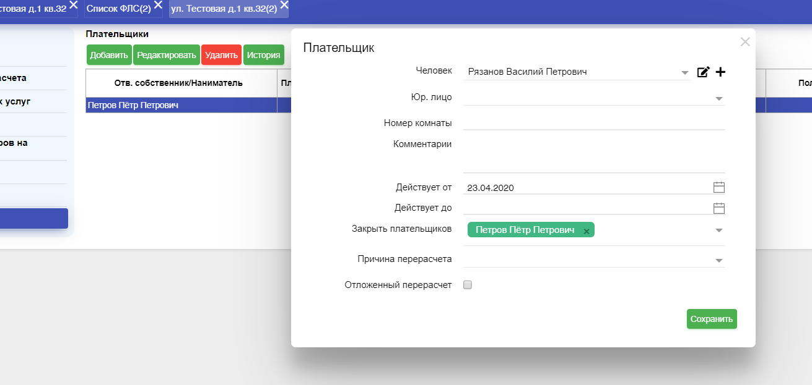Edit the selected person with pencil icon

tap(703, 72)
